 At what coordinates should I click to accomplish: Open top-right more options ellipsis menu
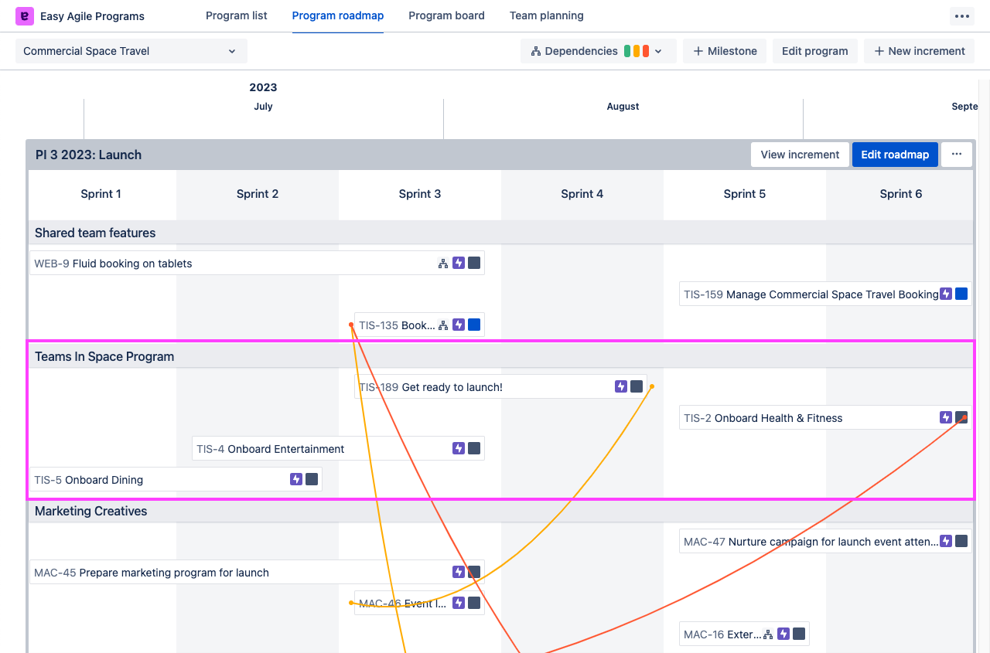961,16
